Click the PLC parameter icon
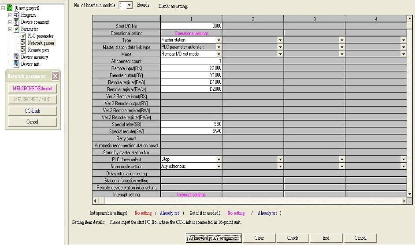This screenshot has height=245, width=415. tap(23, 36)
